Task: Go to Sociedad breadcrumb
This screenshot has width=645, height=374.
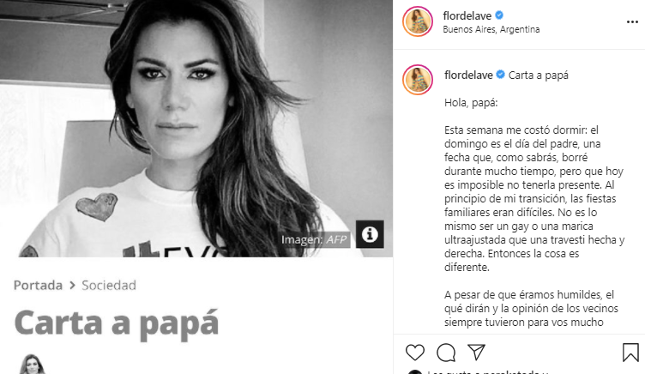Action: pyautogui.click(x=109, y=285)
